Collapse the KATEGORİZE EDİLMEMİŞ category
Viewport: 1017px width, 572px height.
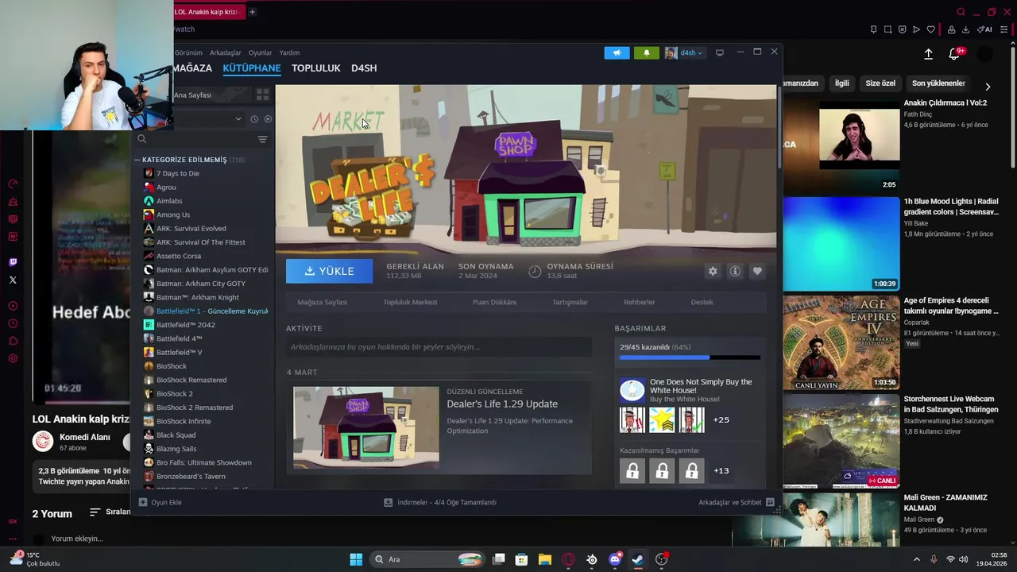point(188,160)
